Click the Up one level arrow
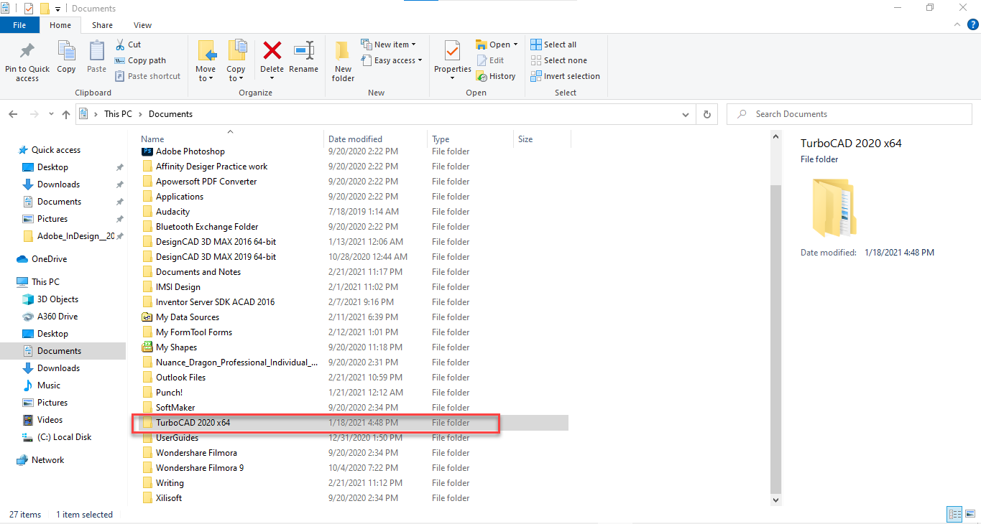The height and width of the screenshot is (524, 981). [x=66, y=114]
